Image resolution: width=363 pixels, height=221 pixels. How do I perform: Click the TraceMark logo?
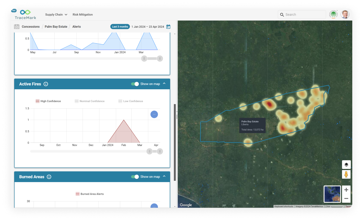tap(25, 14)
